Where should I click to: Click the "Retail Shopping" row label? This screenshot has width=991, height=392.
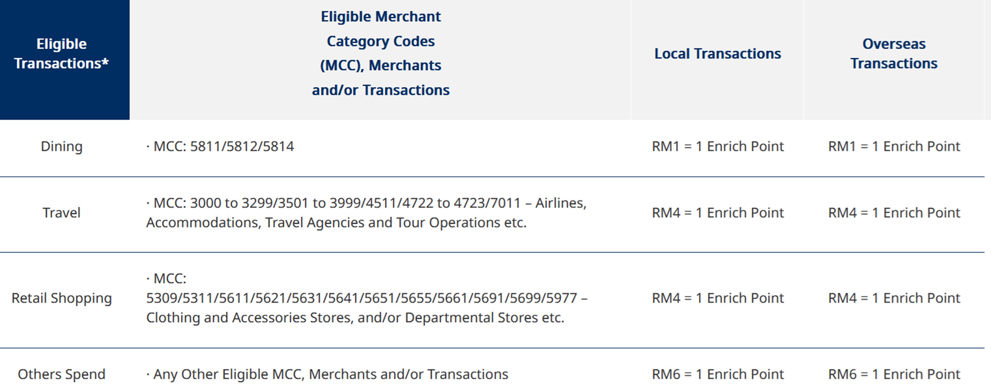click(x=62, y=298)
